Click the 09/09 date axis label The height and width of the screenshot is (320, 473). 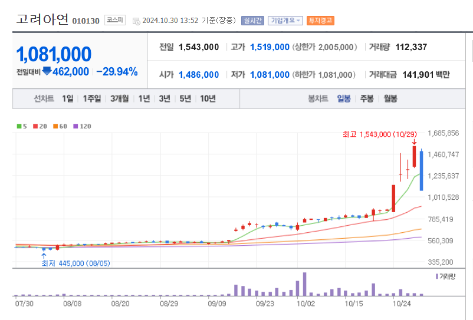tap(216, 303)
